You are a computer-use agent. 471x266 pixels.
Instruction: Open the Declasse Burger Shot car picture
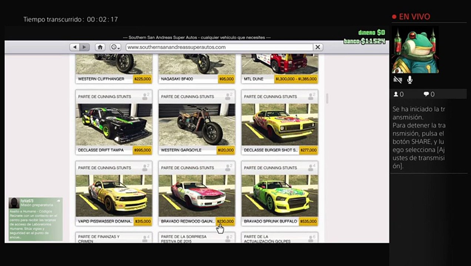tap(280, 125)
